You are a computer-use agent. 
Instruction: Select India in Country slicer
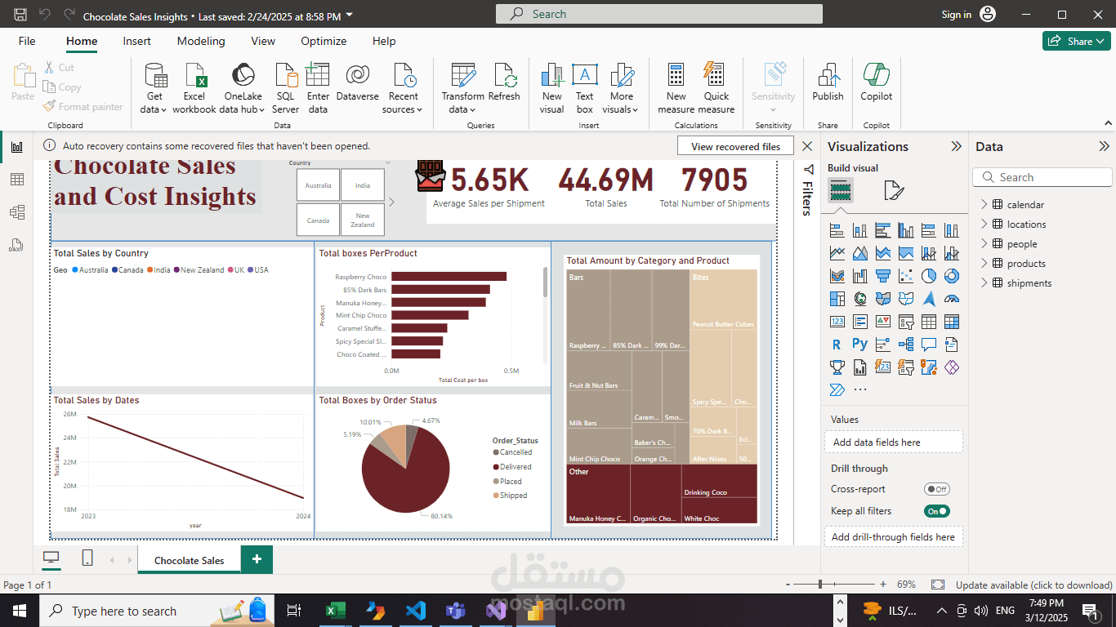tap(363, 185)
